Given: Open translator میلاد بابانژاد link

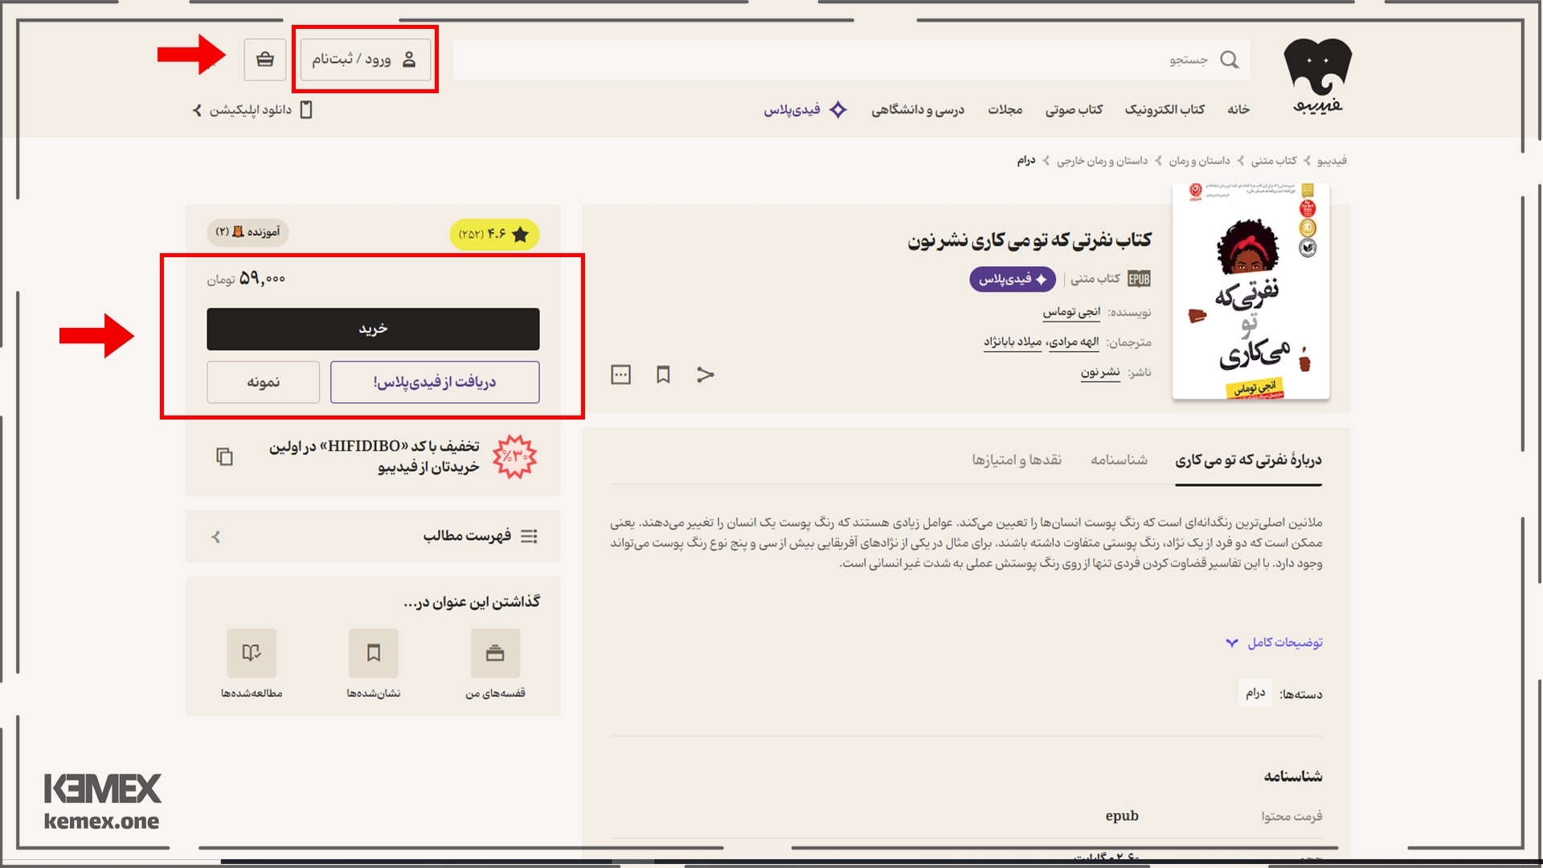Looking at the screenshot, I should click(x=1013, y=342).
